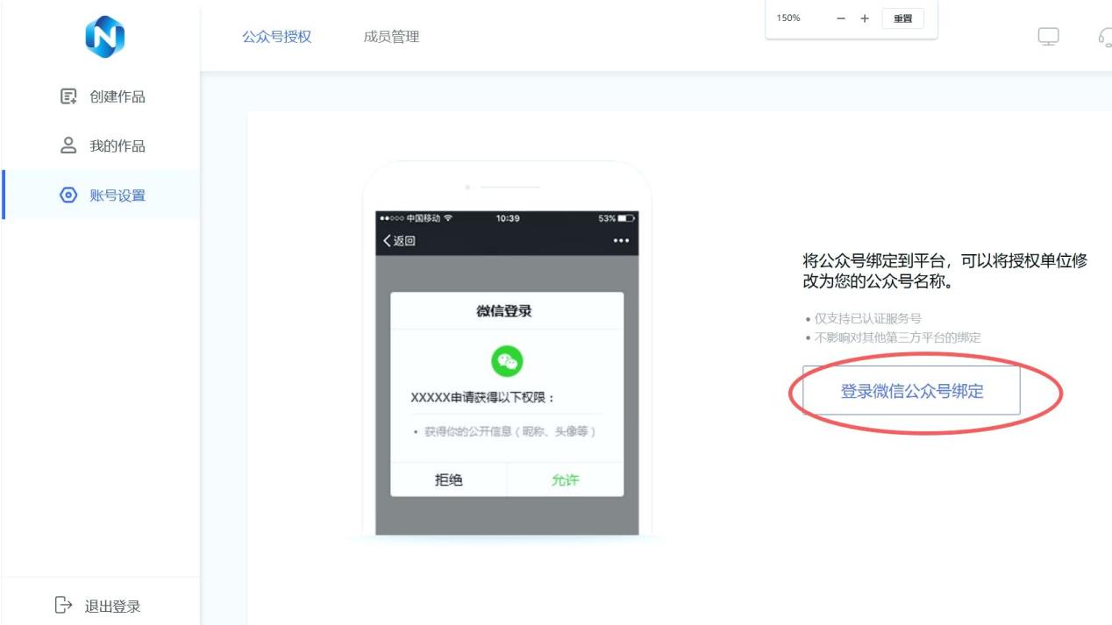Open 创建作品 via its sidebar icon
Viewport: 1112px width, 625px height.
tap(68, 96)
